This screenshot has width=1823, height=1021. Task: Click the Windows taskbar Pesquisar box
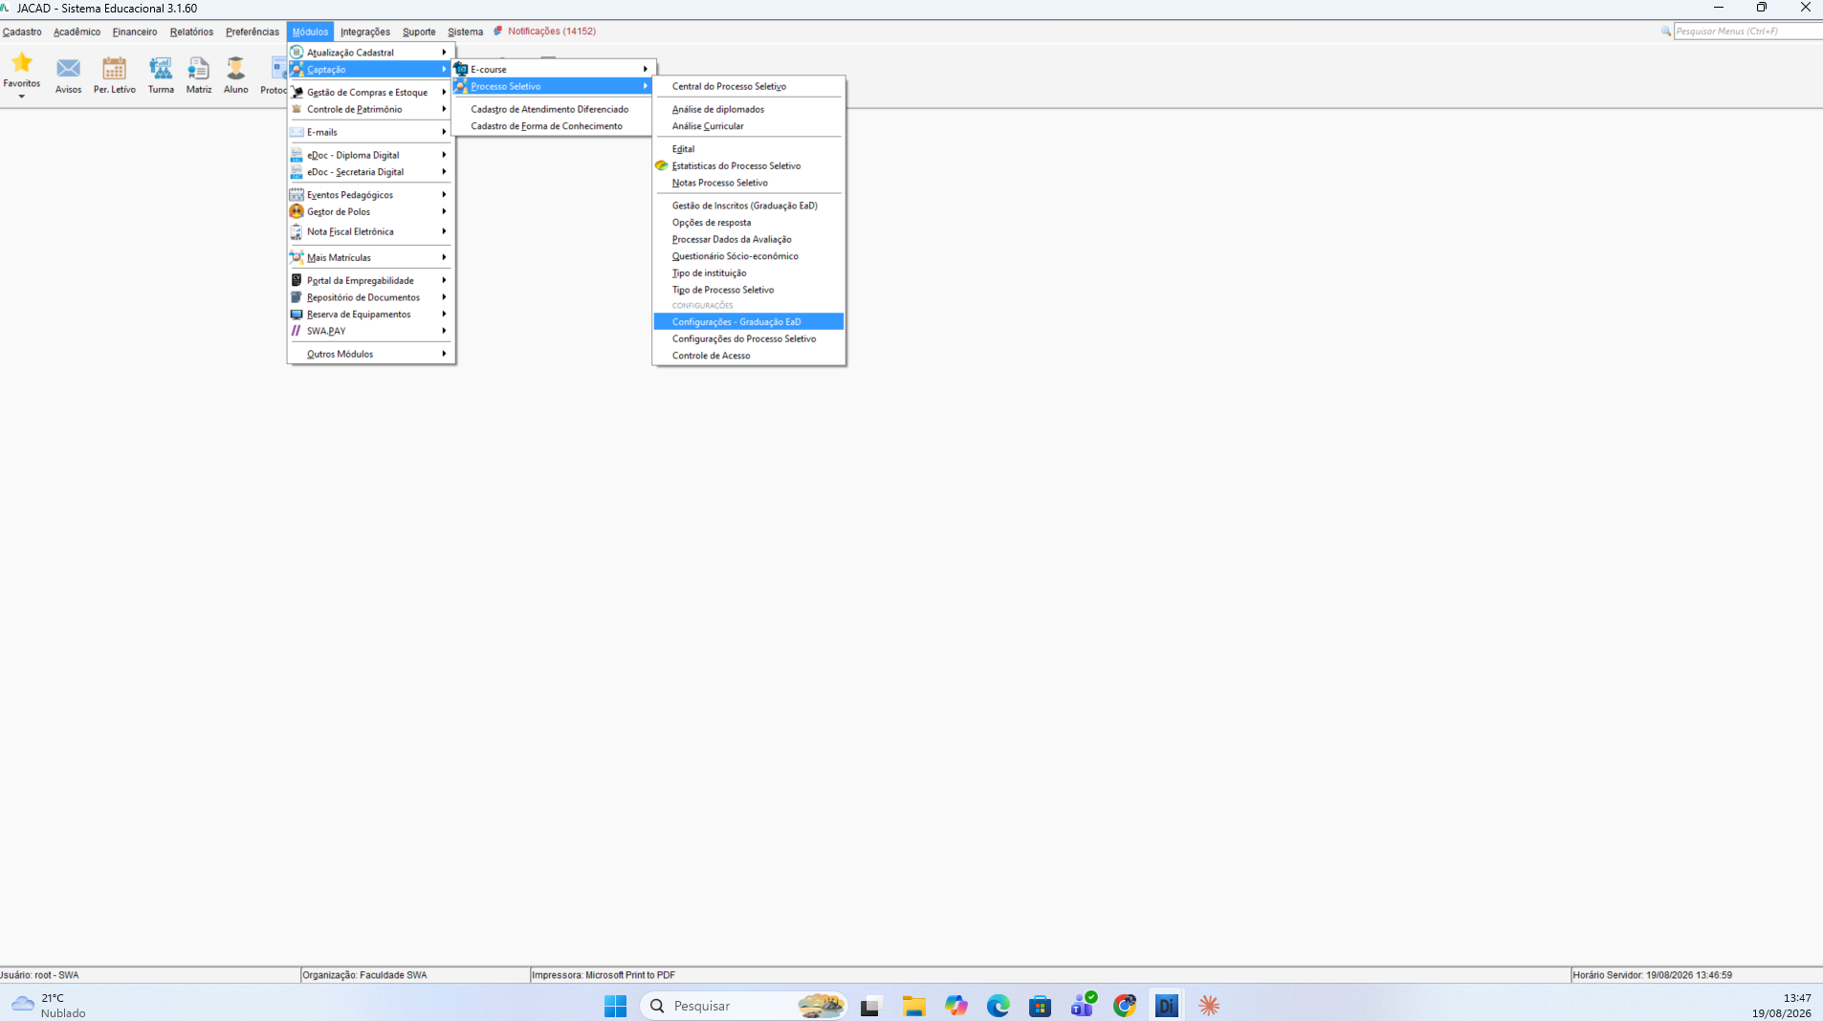[x=744, y=1006]
